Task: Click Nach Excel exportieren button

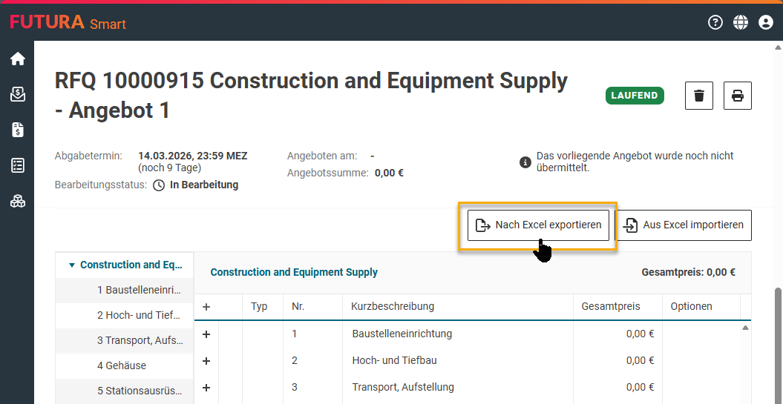Action: [x=538, y=225]
